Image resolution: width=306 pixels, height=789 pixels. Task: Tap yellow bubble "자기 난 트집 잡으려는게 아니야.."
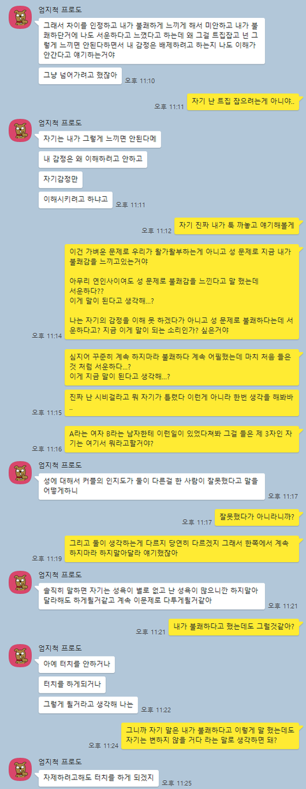coord(243,101)
